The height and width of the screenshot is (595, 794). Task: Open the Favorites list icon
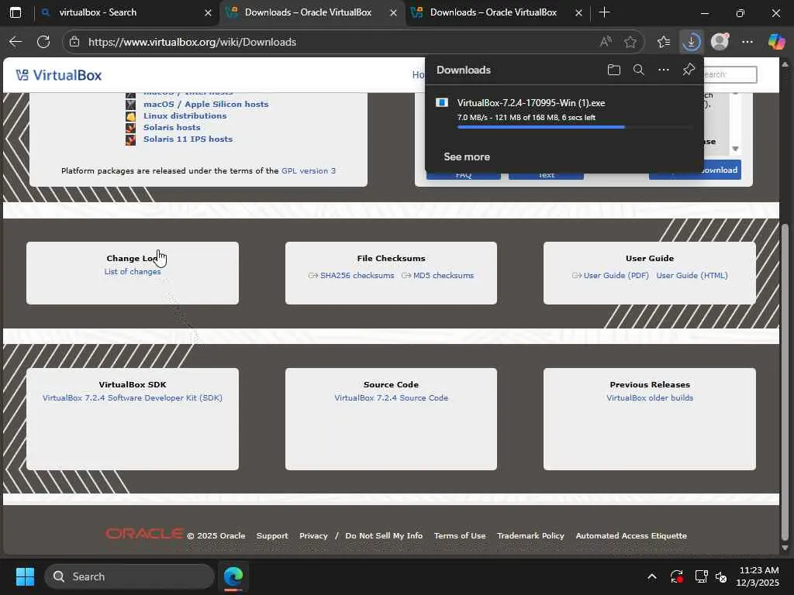[664, 42]
